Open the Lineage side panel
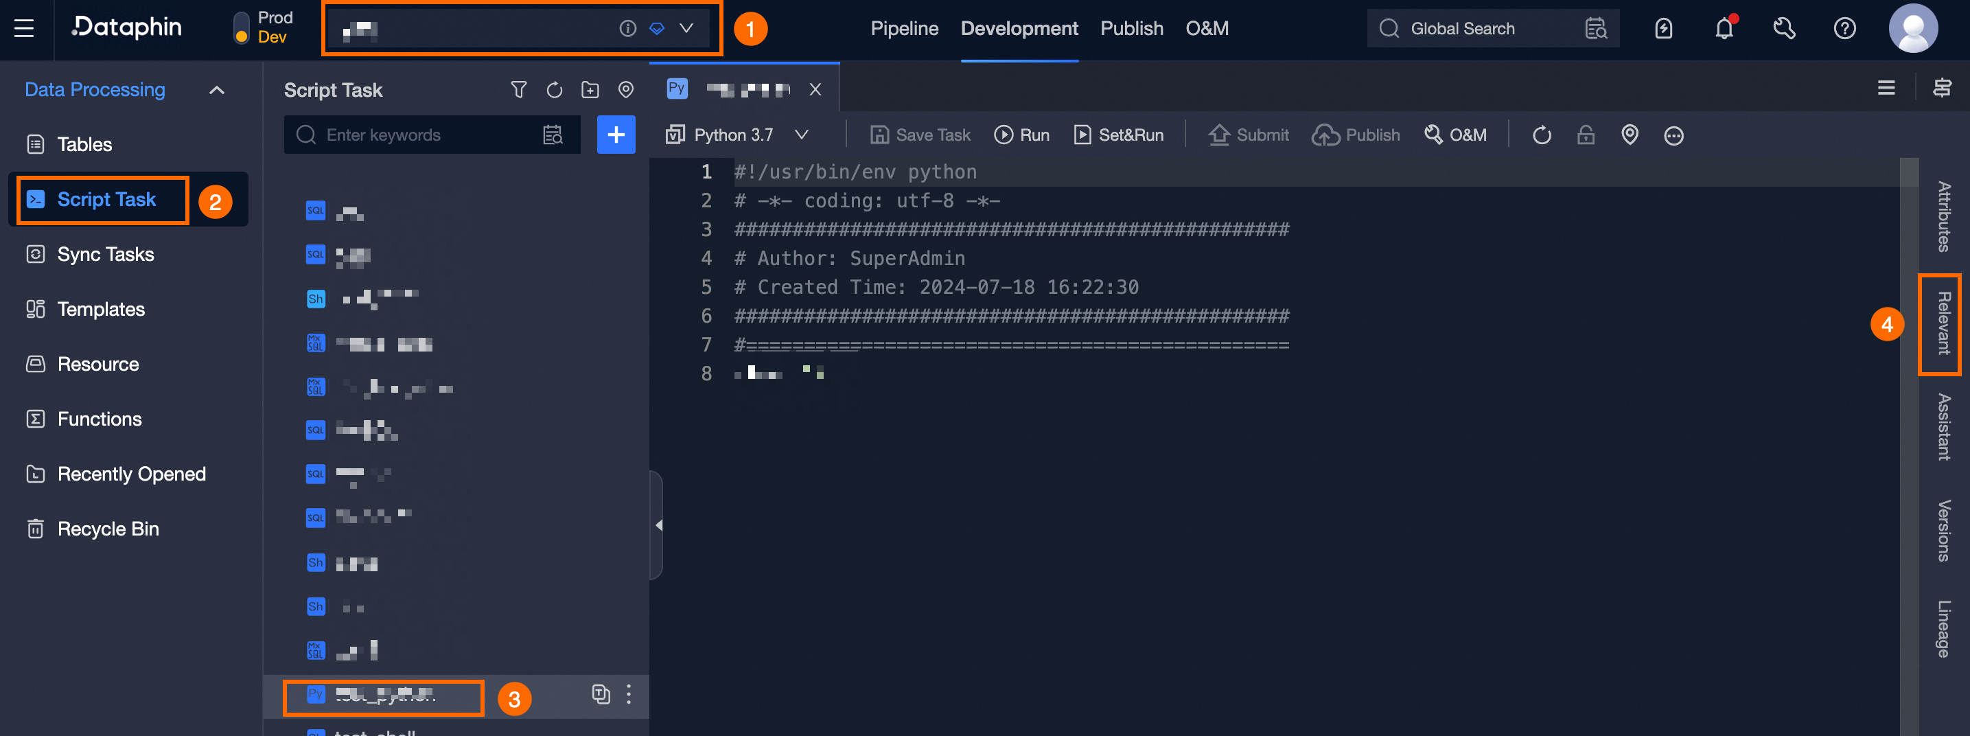This screenshot has width=1970, height=736. pyautogui.click(x=1943, y=629)
